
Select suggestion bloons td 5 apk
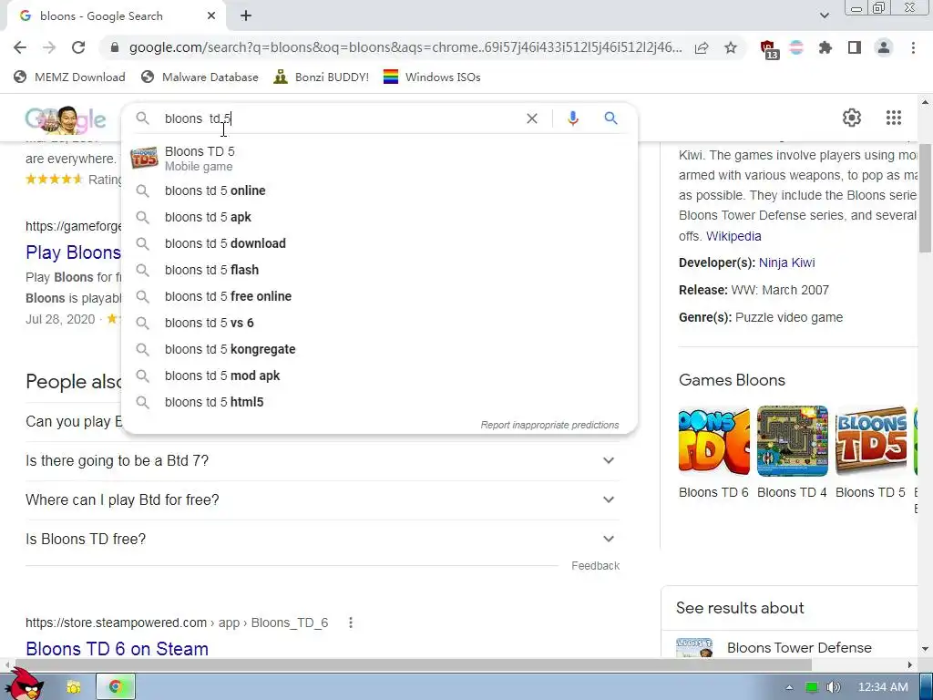point(379,217)
